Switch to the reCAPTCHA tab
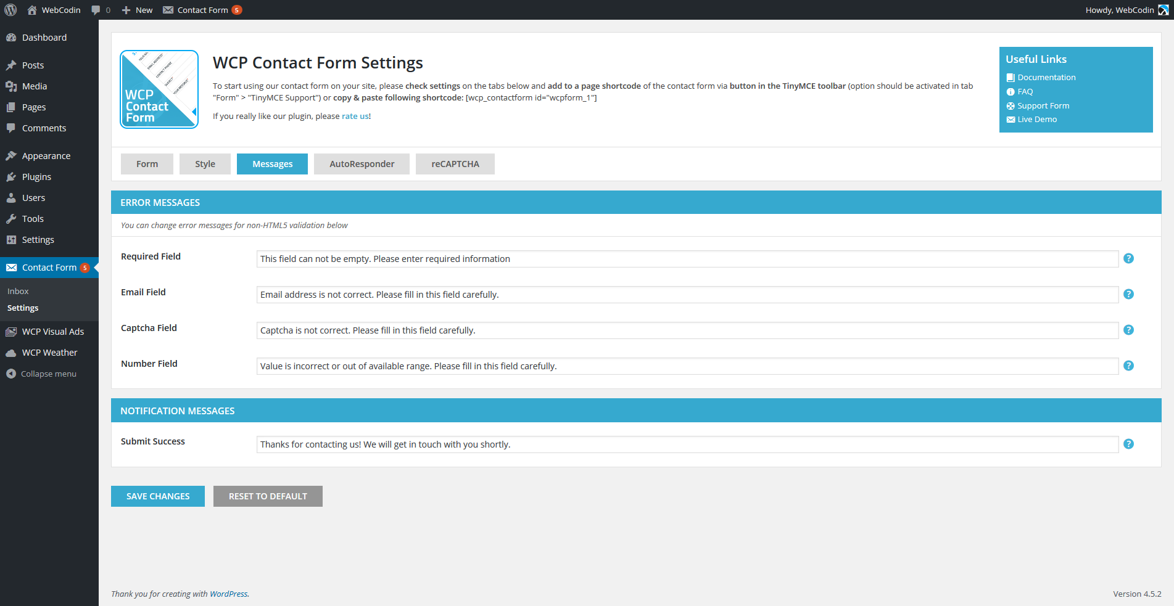 [x=455, y=164]
